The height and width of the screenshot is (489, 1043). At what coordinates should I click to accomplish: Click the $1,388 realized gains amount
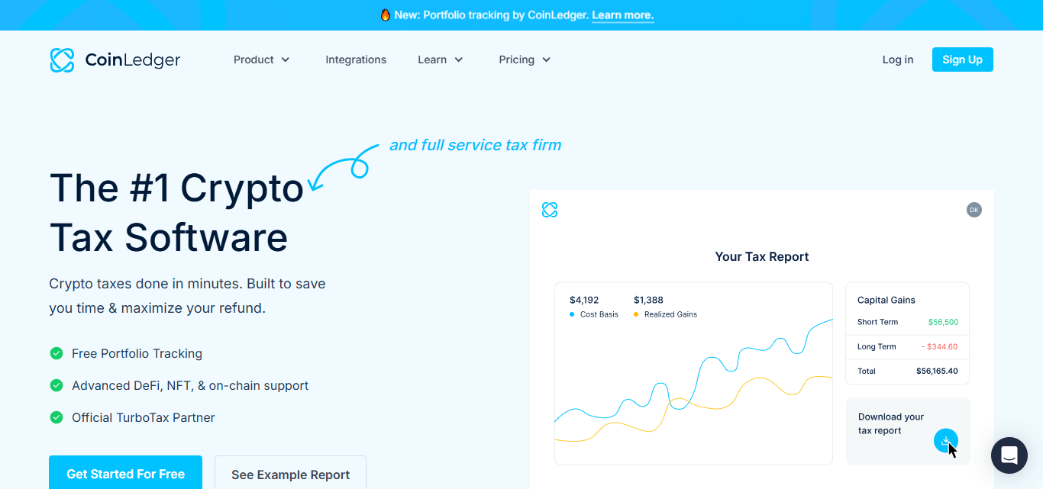(x=648, y=300)
